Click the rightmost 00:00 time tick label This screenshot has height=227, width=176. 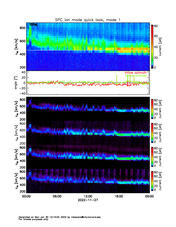[149, 196]
